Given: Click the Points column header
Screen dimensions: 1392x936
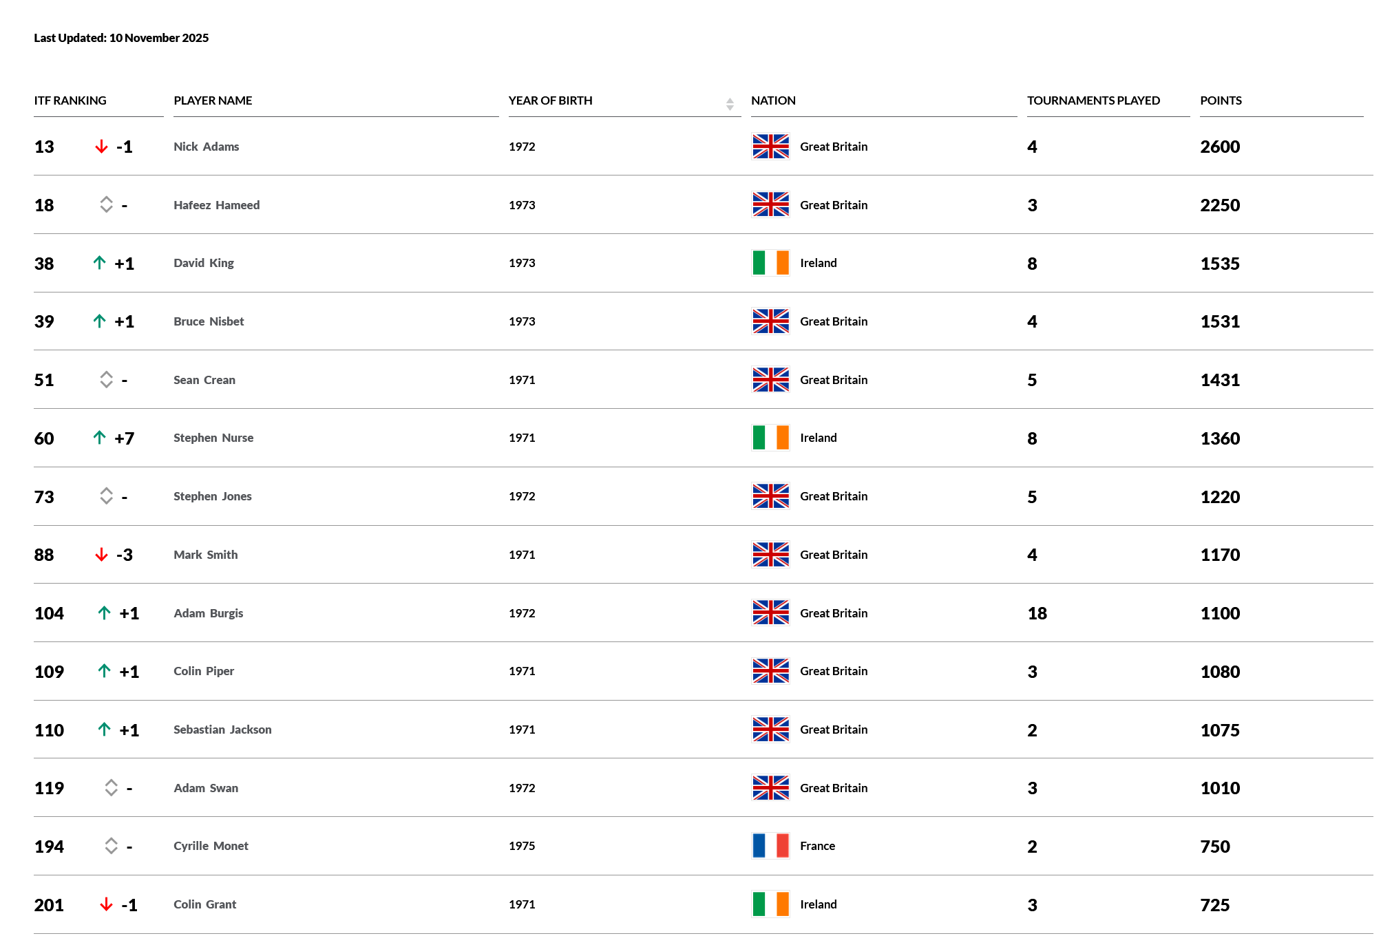Looking at the screenshot, I should tap(1221, 100).
